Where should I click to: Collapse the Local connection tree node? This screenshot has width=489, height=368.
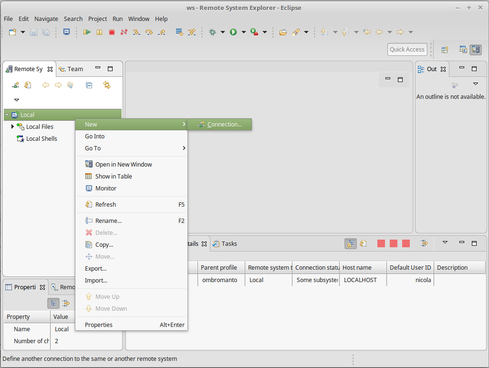(x=7, y=115)
